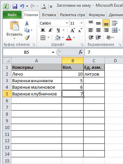Screen dimensions: 123x164
Task: Apply borders with the borders icon
Action: point(43,38)
